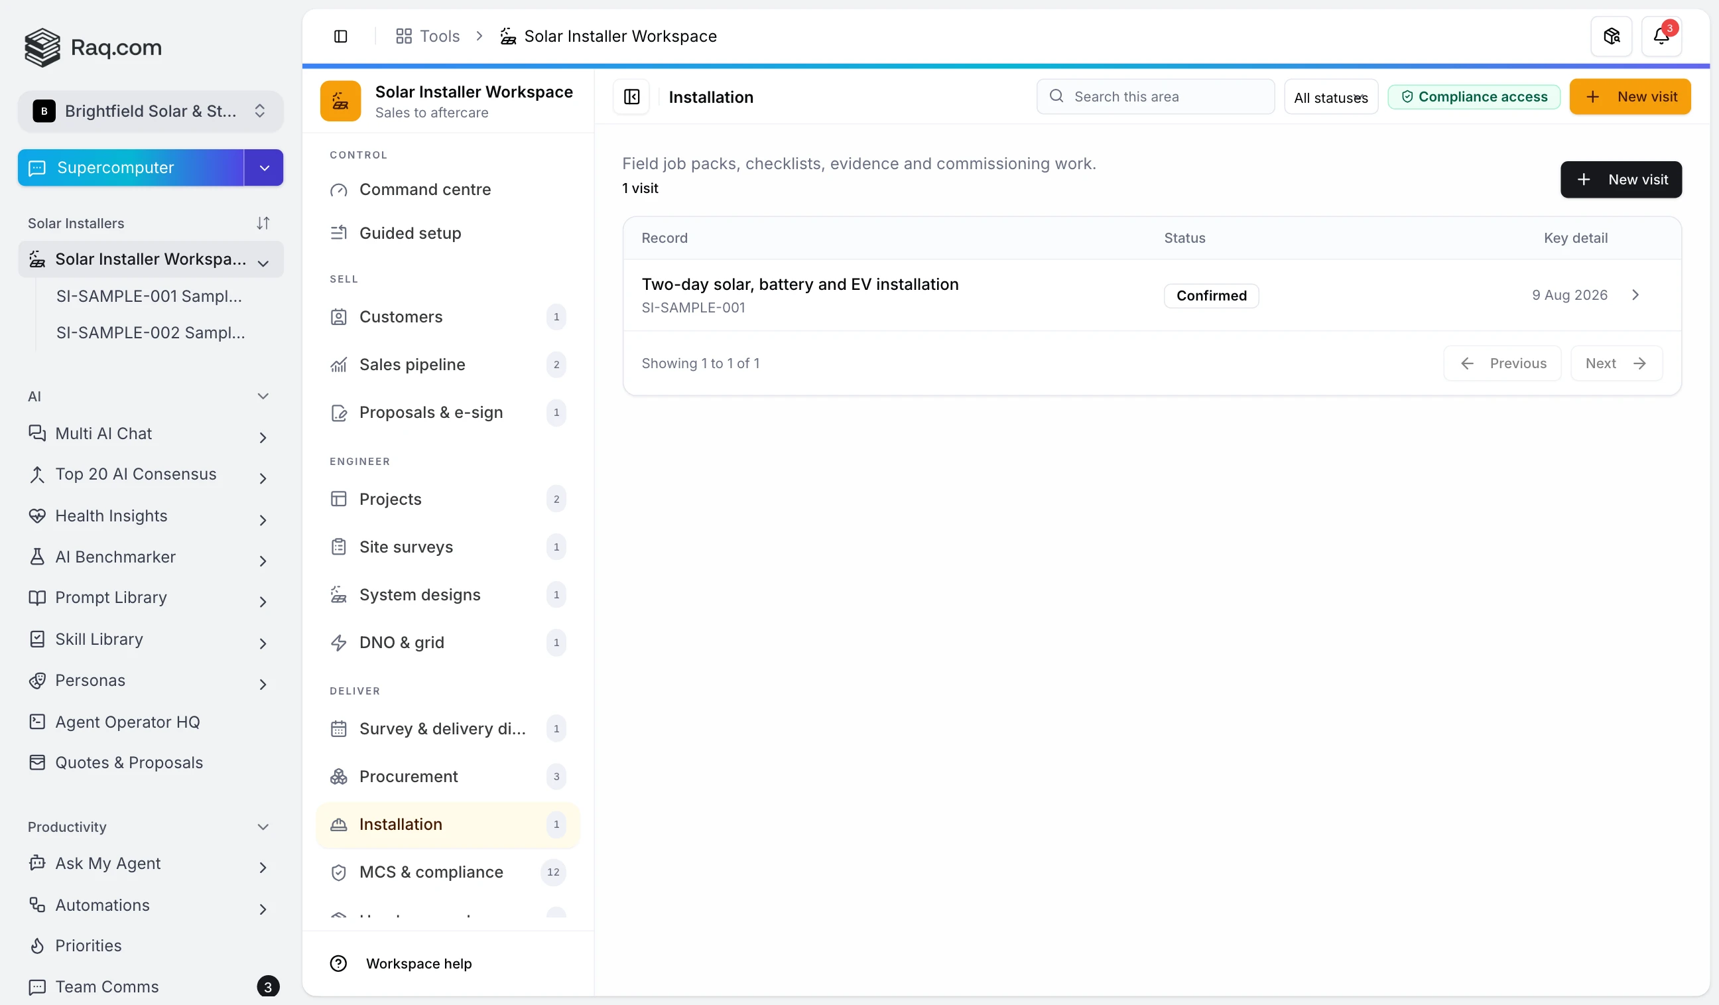The image size is (1719, 1005).
Task: Expand the Multi AI Chat submenu
Action: click(263, 438)
